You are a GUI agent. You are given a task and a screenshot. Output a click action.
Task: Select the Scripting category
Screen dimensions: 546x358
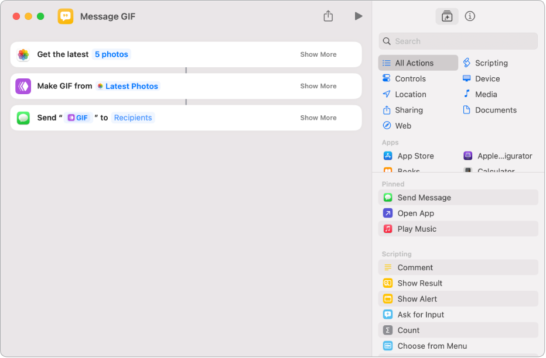tap(486, 63)
